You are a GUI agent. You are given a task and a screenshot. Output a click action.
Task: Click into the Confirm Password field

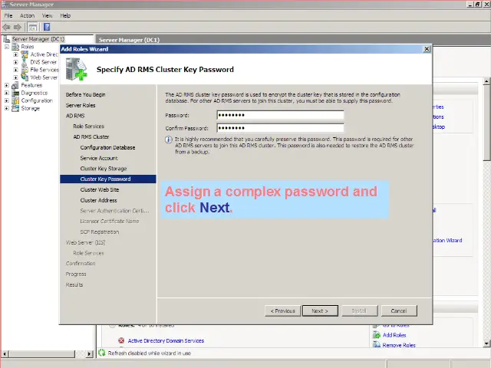(x=280, y=128)
